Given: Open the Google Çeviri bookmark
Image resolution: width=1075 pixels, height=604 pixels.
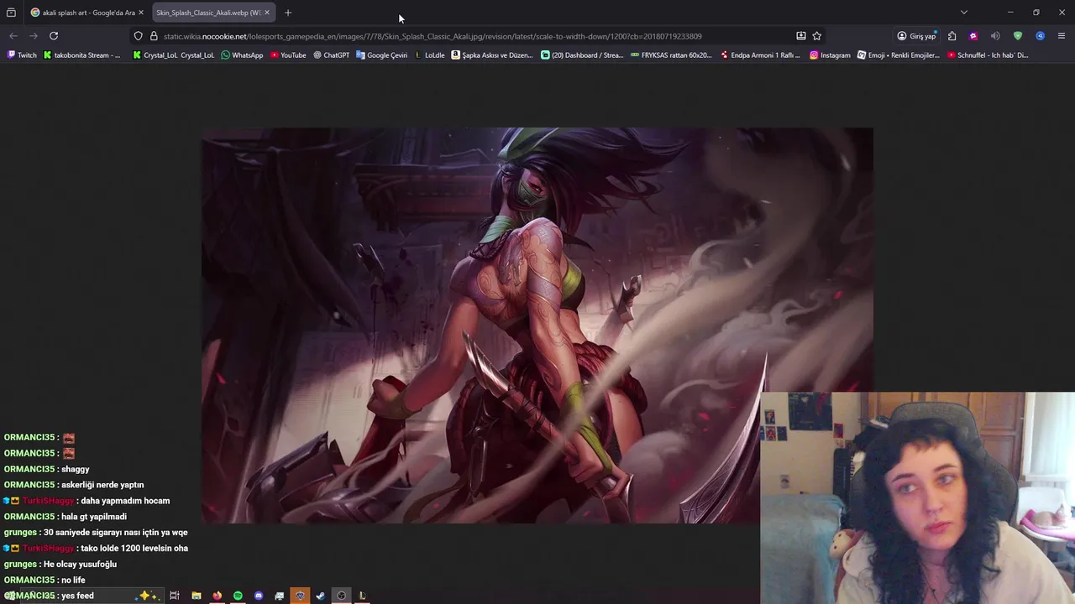Looking at the screenshot, I should [x=381, y=55].
